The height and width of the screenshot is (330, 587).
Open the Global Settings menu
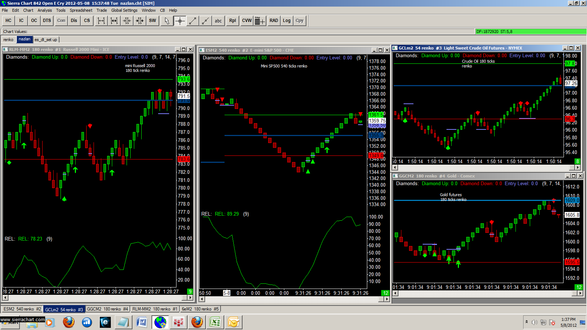coord(124,10)
